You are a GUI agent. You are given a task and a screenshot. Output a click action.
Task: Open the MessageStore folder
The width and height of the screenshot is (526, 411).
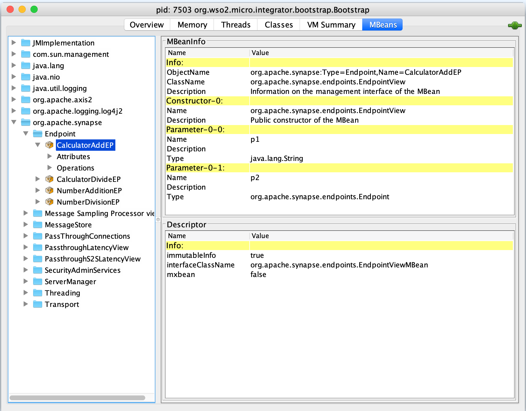38,225
